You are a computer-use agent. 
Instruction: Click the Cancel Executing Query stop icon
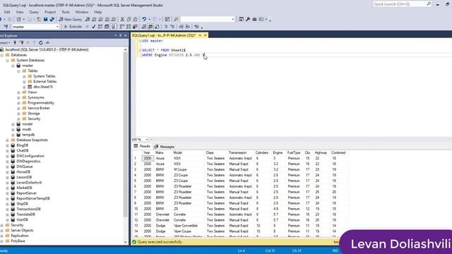87,27
